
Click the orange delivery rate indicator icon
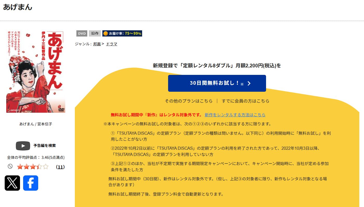coord(105,33)
